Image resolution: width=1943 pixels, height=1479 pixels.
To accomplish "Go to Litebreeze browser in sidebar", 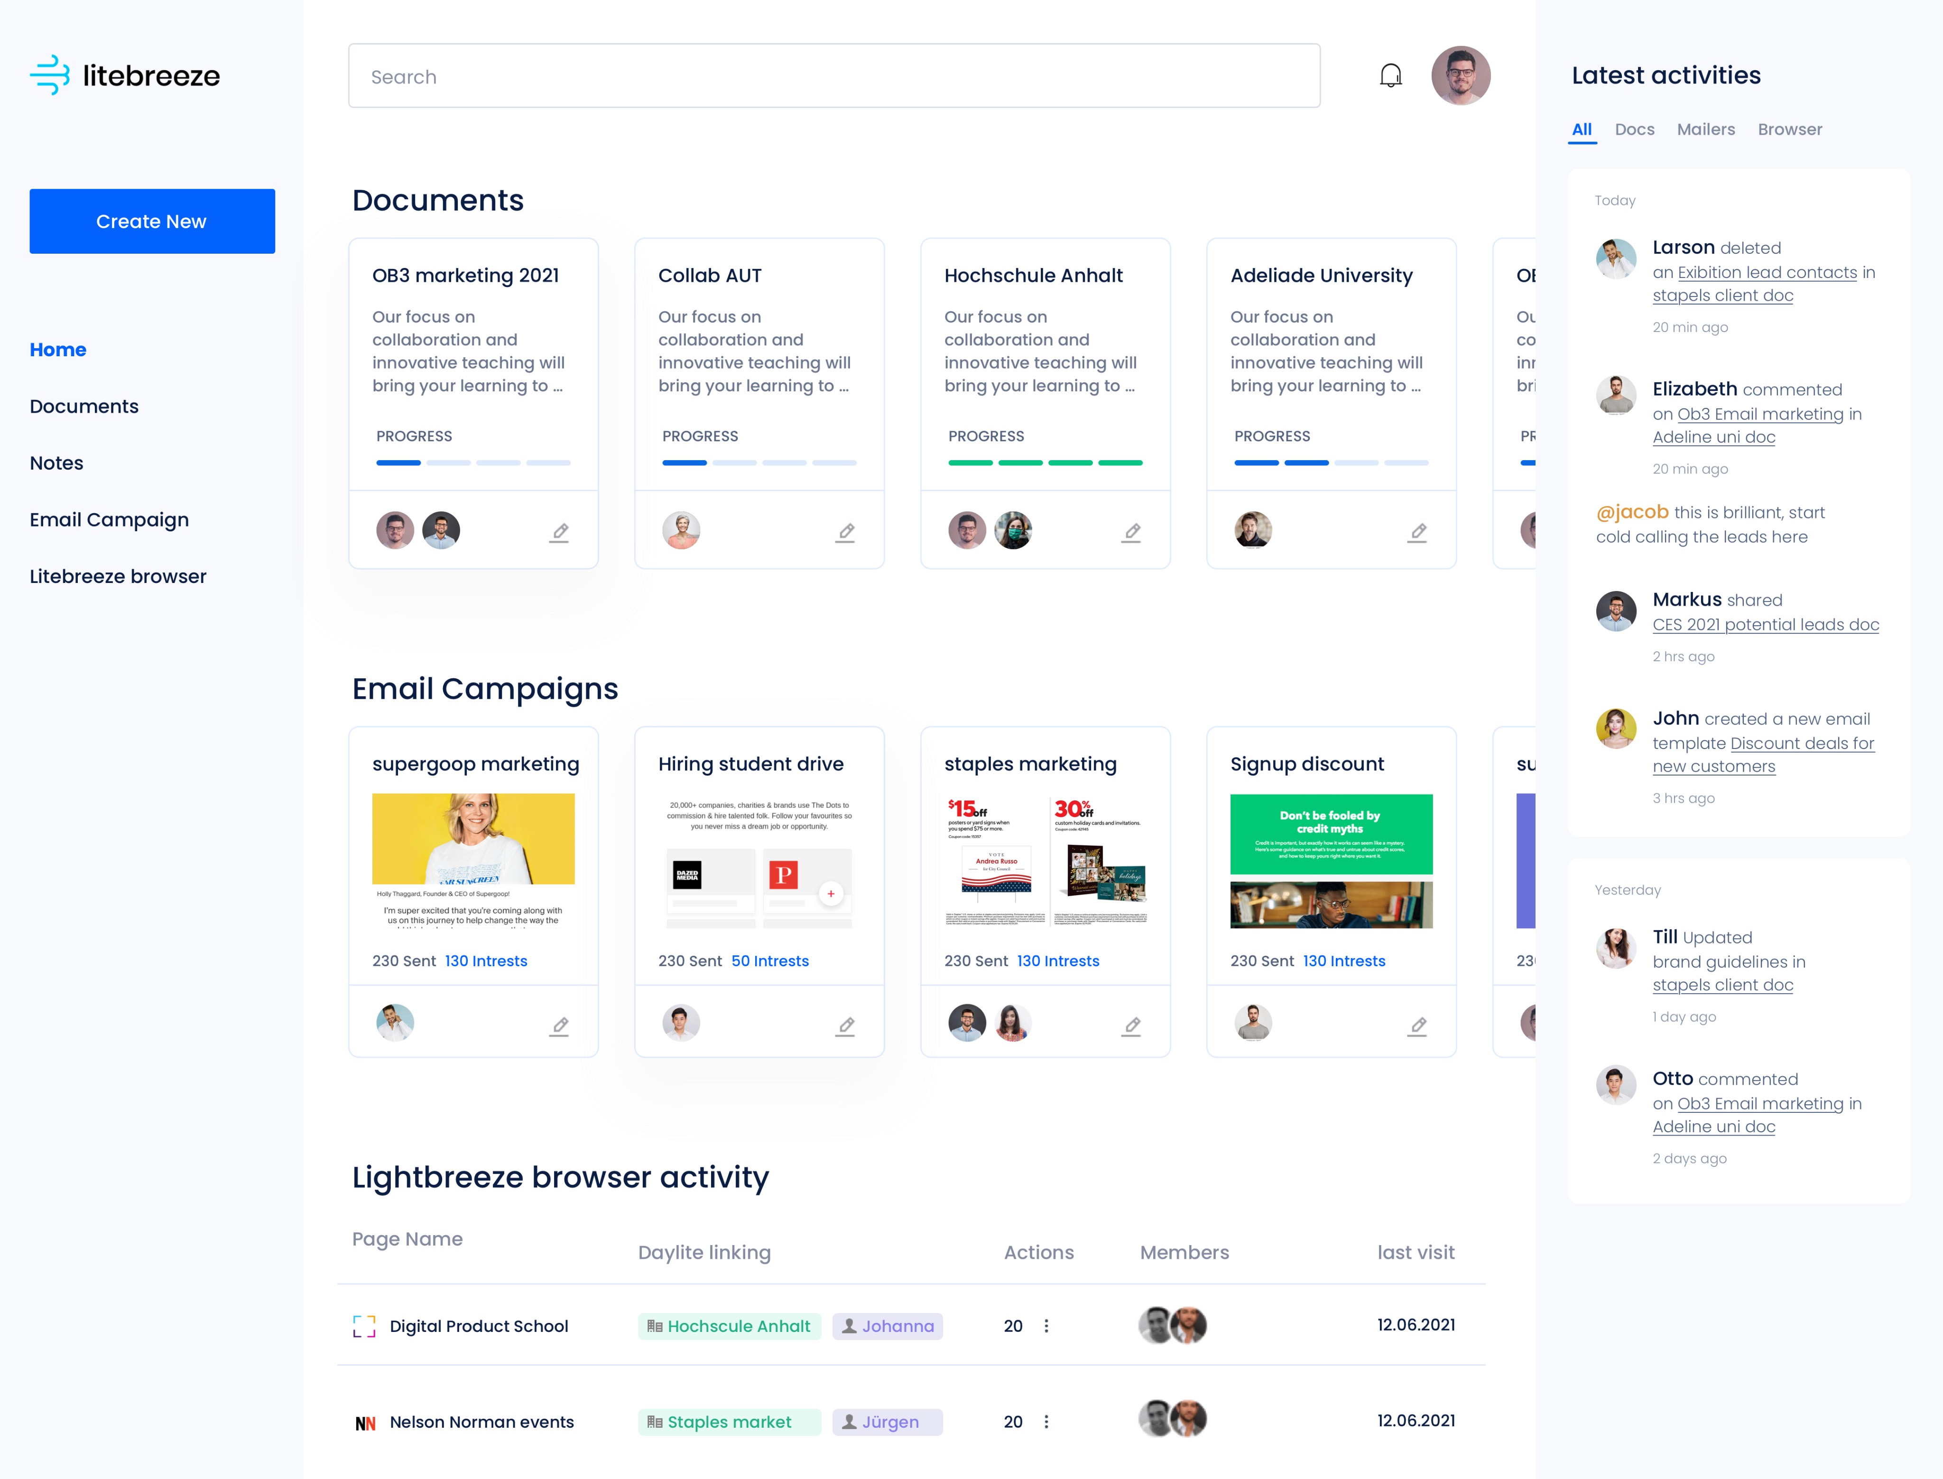I will pyautogui.click(x=118, y=577).
